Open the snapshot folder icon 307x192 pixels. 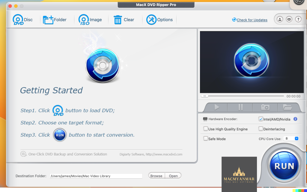[288, 107]
